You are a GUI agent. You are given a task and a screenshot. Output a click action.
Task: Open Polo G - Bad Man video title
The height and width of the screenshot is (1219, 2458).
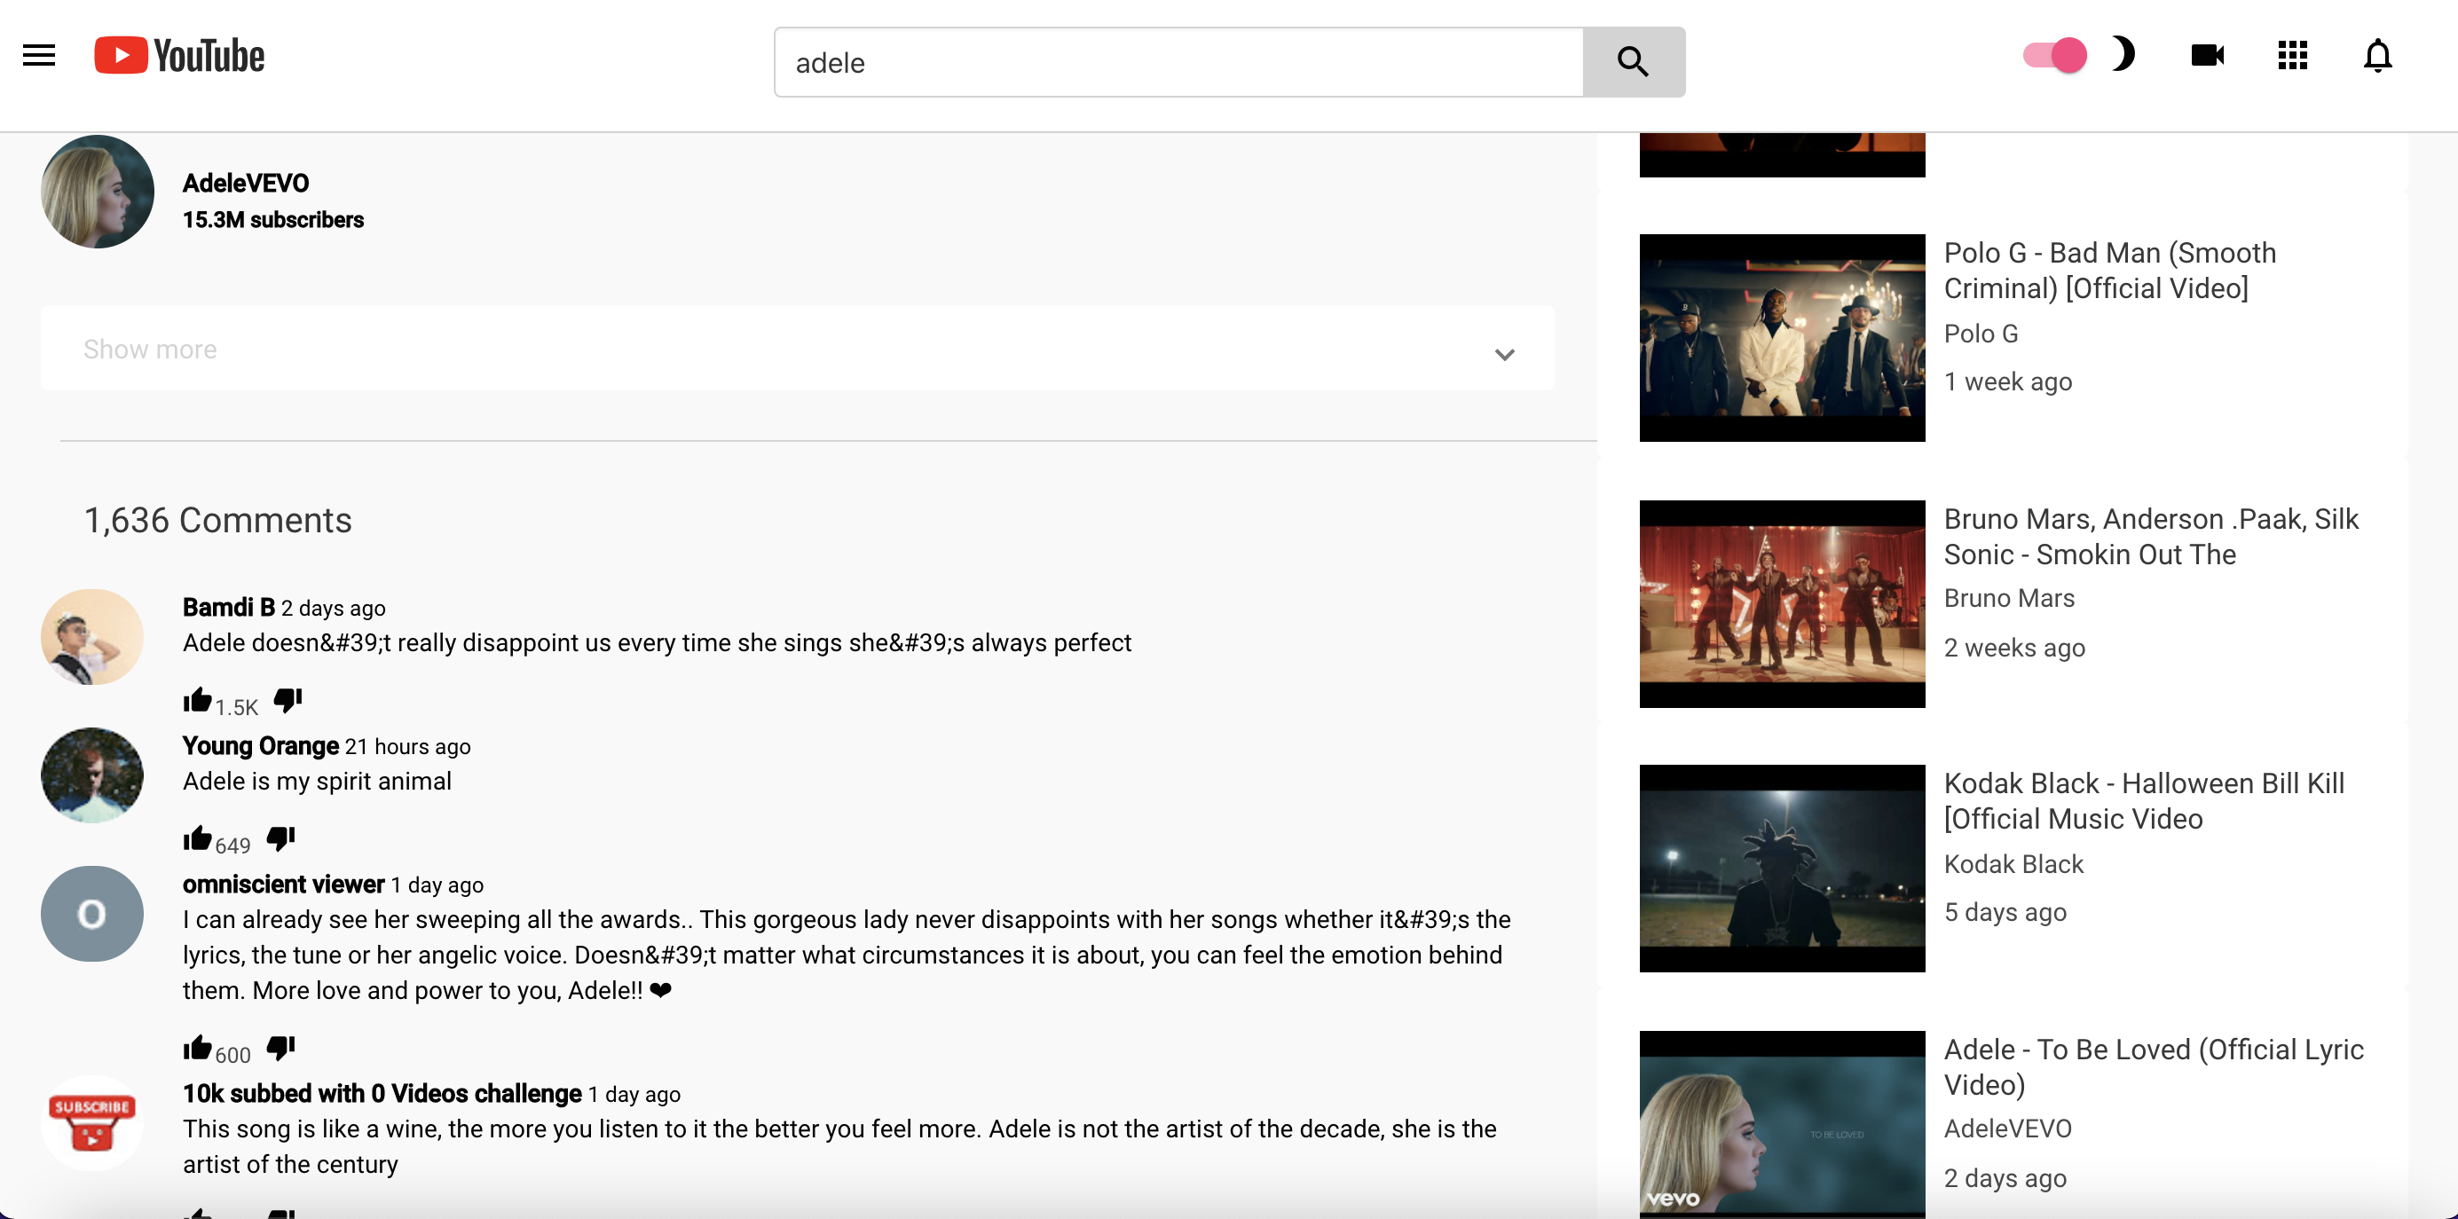pyautogui.click(x=2108, y=270)
